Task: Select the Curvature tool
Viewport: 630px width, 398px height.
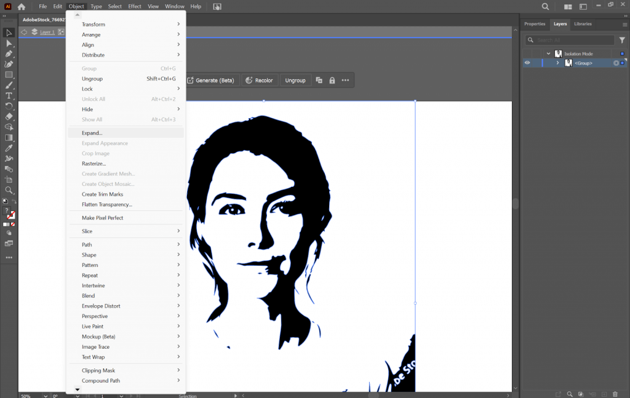Action: tap(9, 64)
